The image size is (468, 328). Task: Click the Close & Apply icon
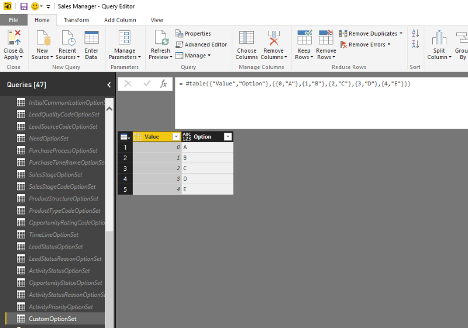(13, 37)
